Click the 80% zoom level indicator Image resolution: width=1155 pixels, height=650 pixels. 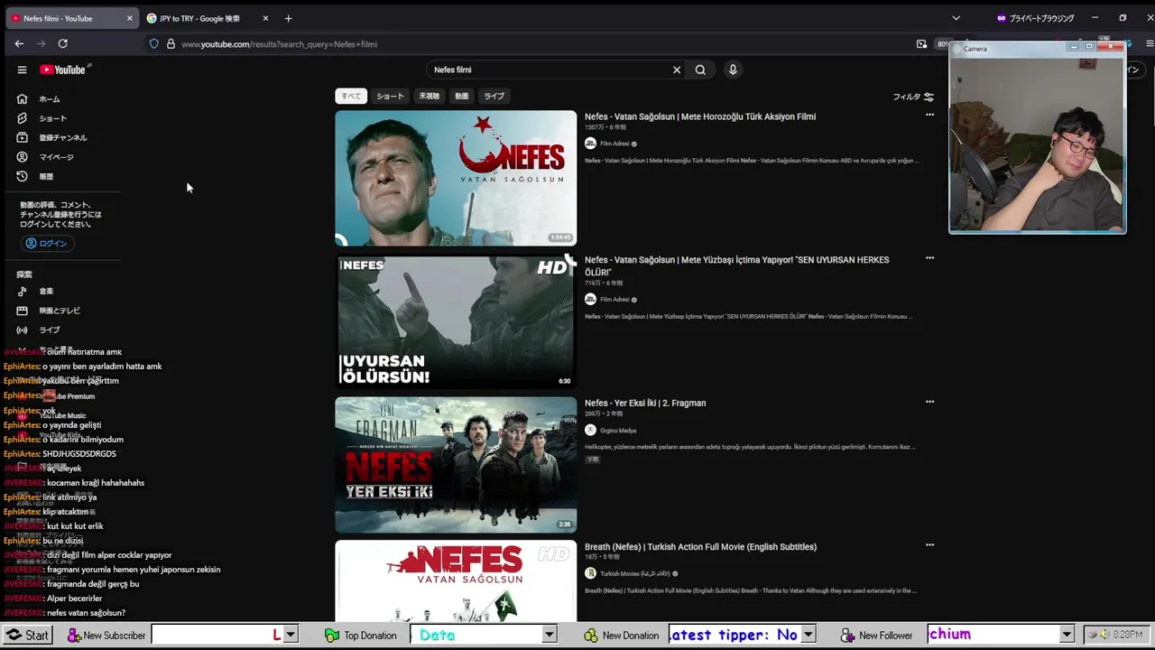(943, 43)
